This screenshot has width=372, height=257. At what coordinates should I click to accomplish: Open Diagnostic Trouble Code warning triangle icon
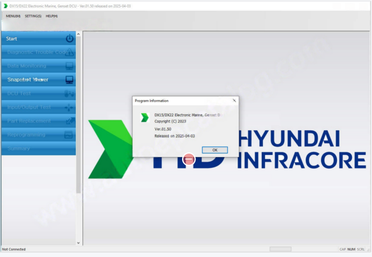tap(69, 52)
